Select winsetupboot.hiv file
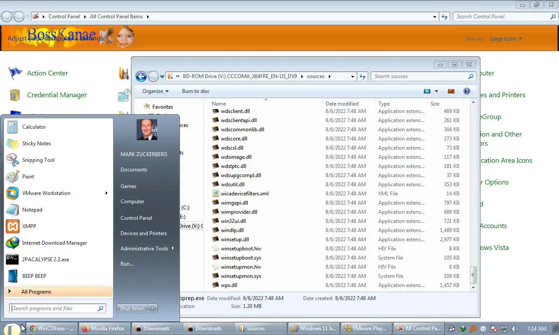The image size is (559, 335). 241,249
